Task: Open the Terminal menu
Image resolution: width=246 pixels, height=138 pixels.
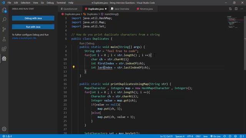Action: [x=61, y=3]
